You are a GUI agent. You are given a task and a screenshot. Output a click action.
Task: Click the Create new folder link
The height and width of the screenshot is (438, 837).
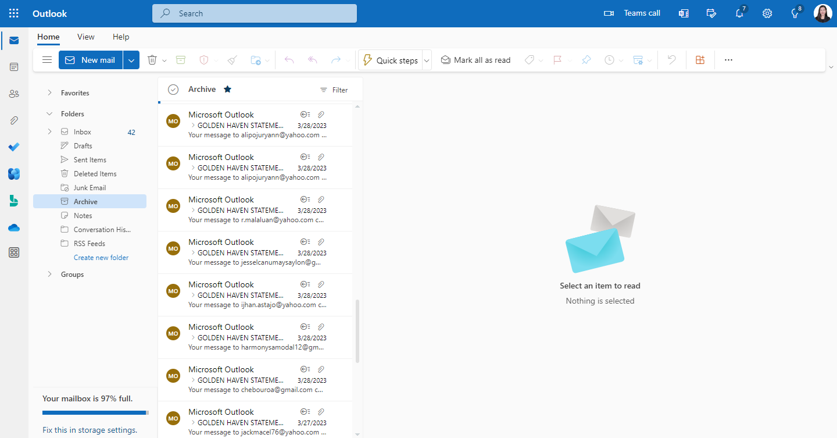tap(101, 257)
